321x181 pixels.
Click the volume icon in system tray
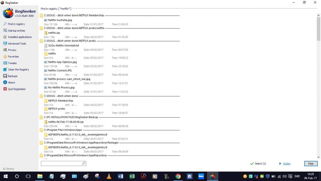click(x=284, y=176)
